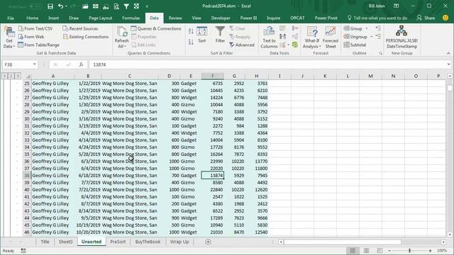Click the Share button
Image resolution: width=454 pixels, height=255 pixels.
(426, 18)
